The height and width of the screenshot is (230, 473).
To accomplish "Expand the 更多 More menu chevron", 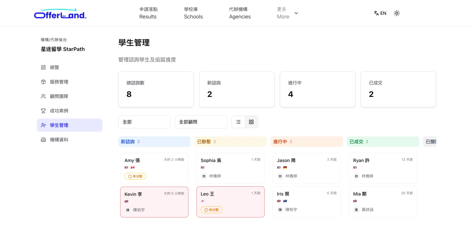I will 296,13.
